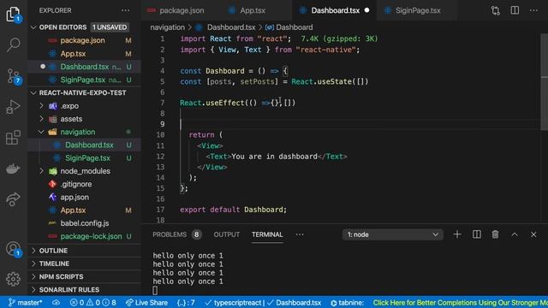The image size is (548, 308).
Task: Open the Run and Debug view
Action: (x=14, y=107)
